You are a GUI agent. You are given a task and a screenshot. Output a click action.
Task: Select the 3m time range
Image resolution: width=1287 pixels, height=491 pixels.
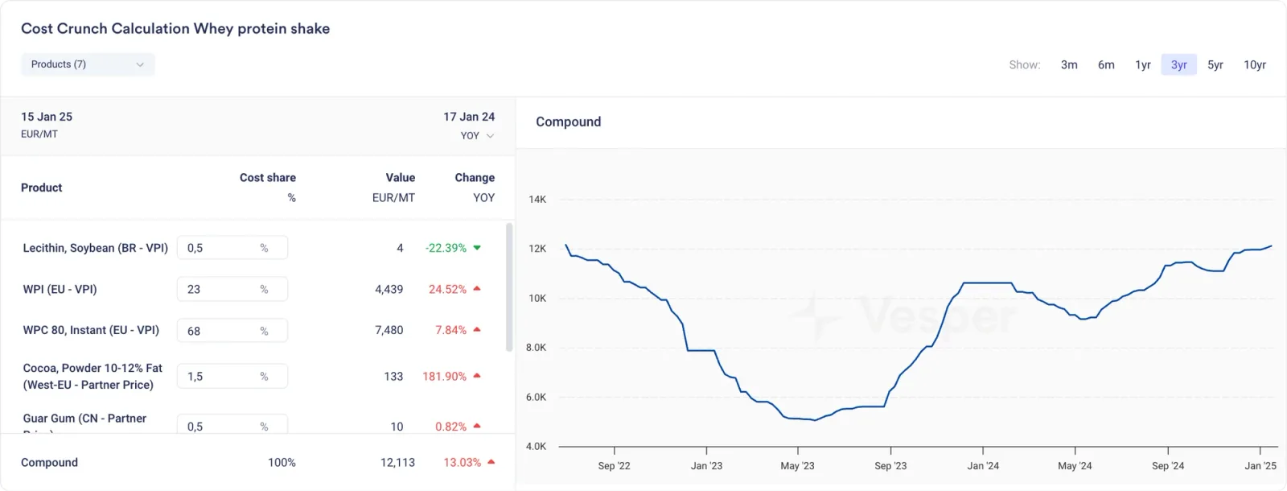coord(1069,65)
